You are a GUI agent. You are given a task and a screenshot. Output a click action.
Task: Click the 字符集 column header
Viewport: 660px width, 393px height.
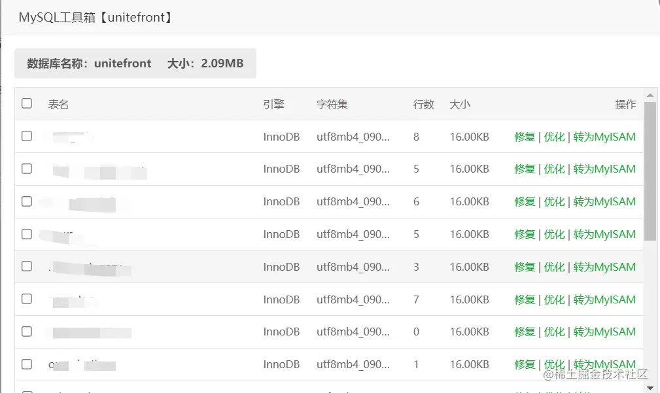click(332, 105)
